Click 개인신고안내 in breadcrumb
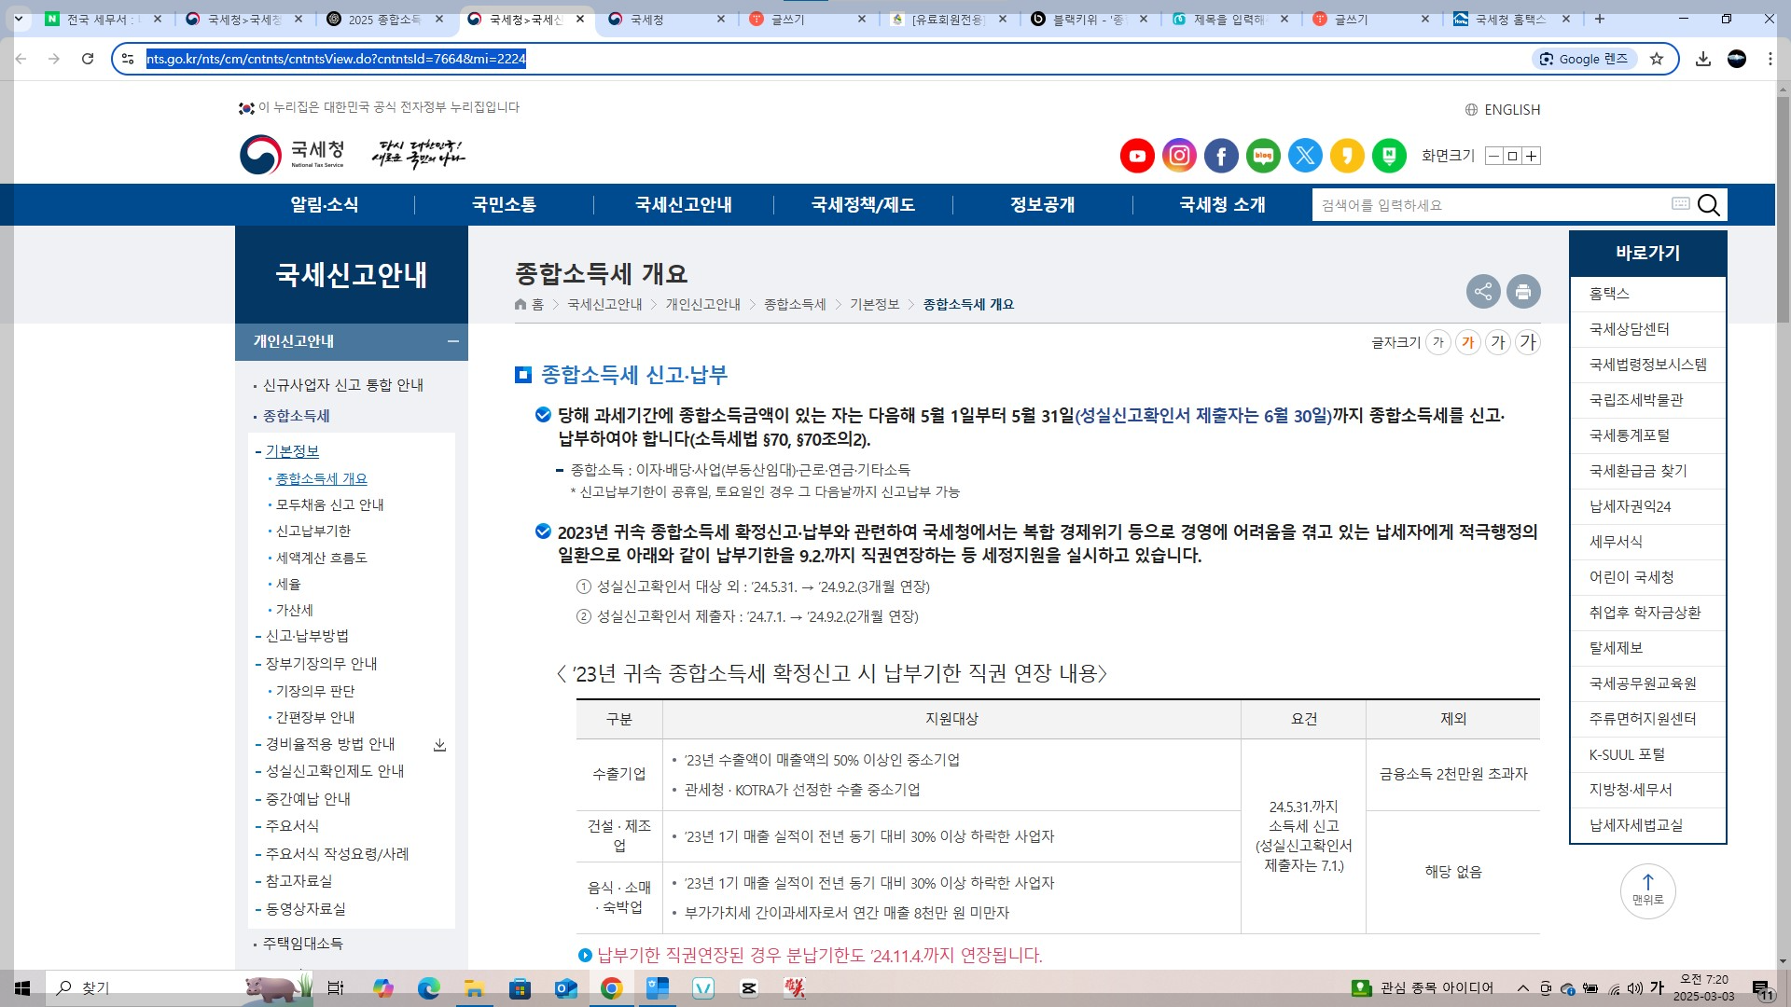 tap(702, 304)
